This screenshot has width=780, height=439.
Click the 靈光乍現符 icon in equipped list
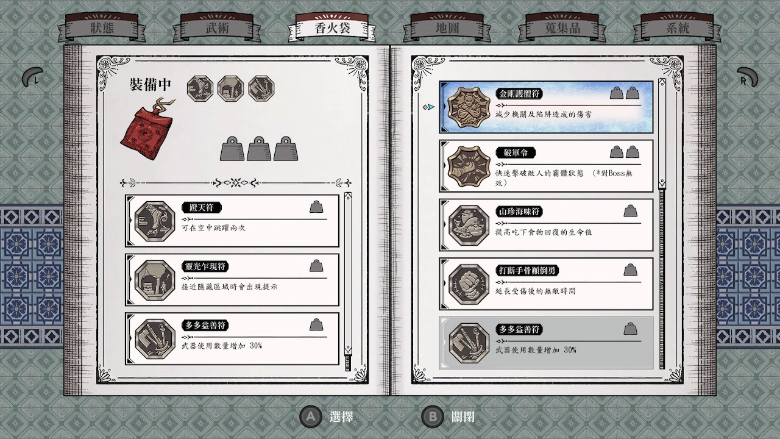click(x=155, y=280)
